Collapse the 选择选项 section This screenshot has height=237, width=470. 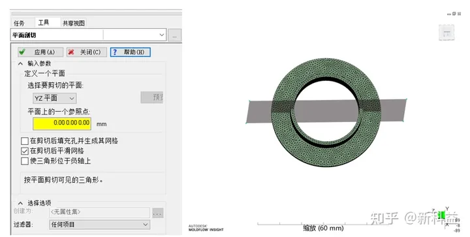coord(20,203)
